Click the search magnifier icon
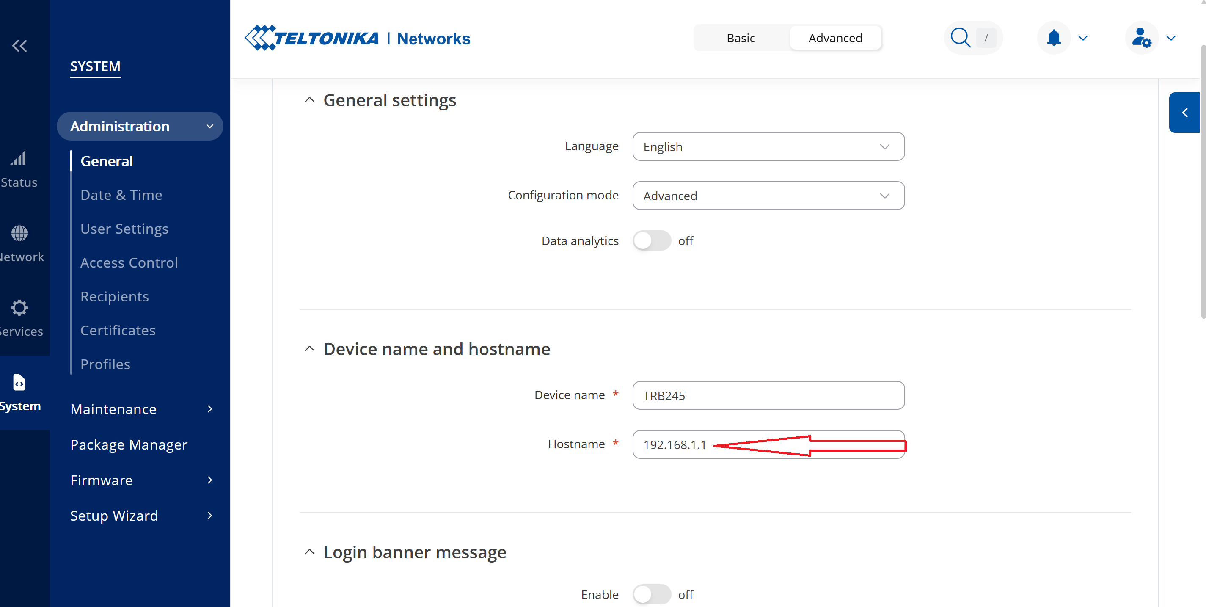The image size is (1206, 607). (x=960, y=38)
